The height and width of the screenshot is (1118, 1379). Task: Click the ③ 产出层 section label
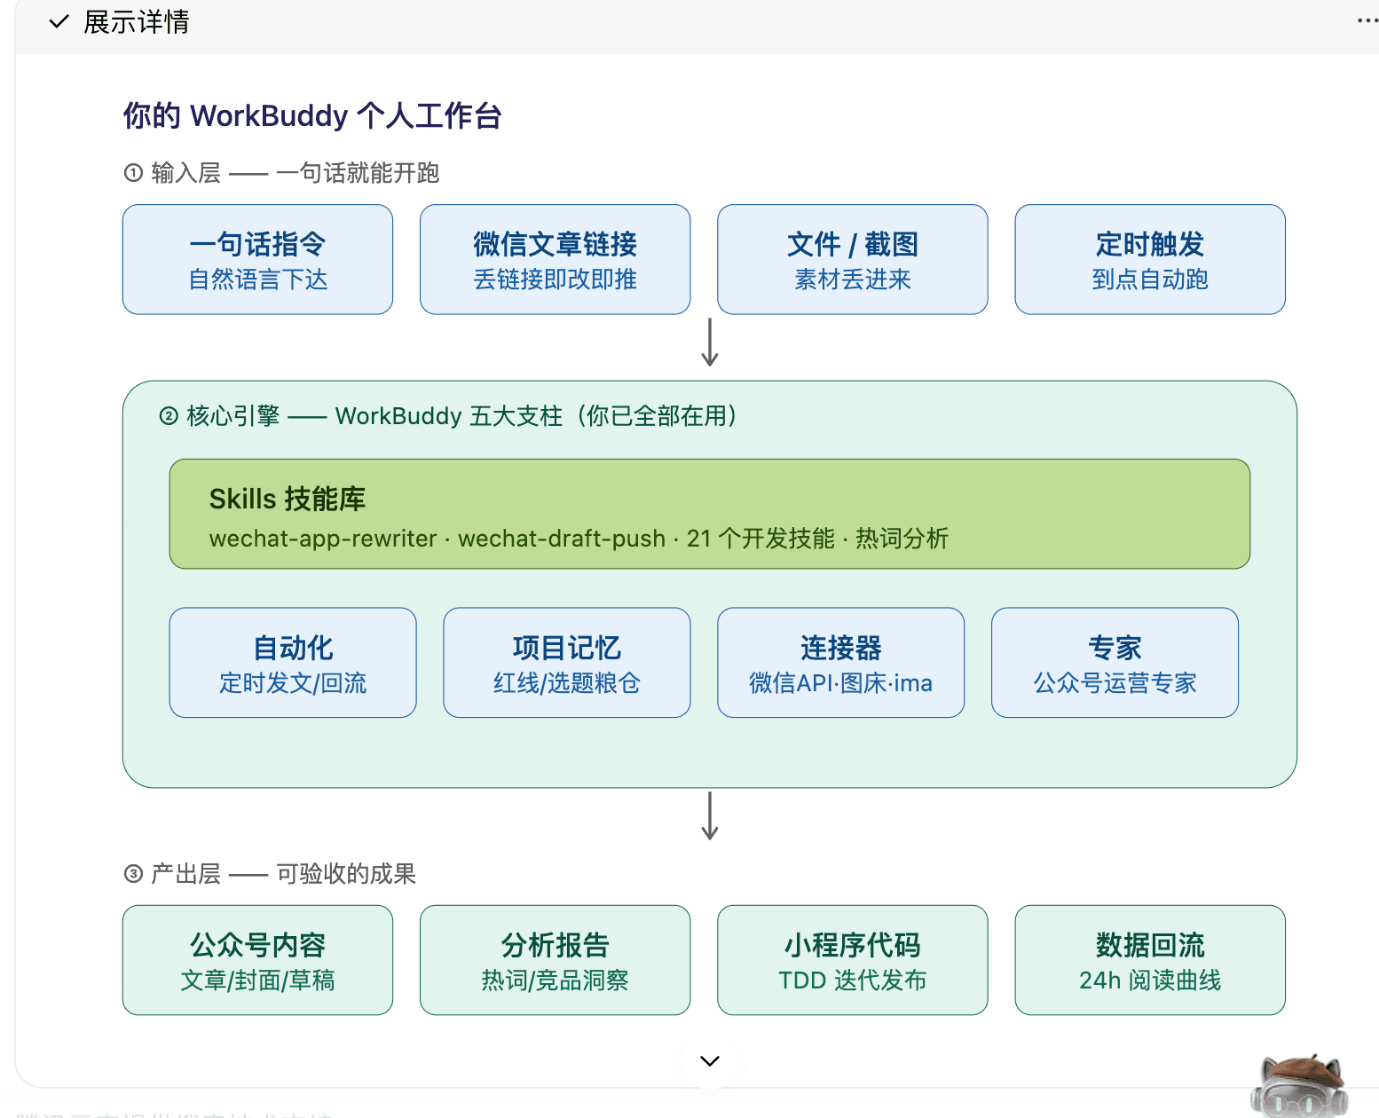pos(270,874)
